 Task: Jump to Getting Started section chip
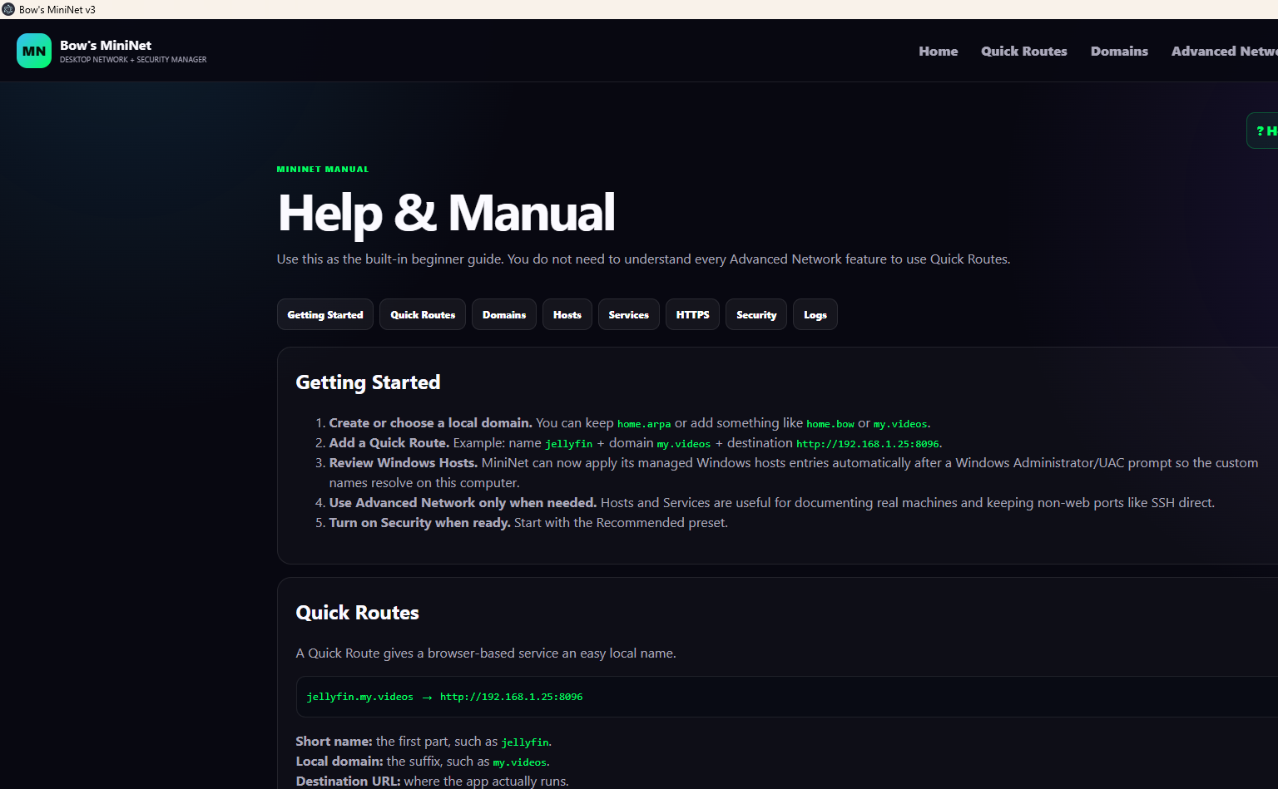tap(325, 314)
